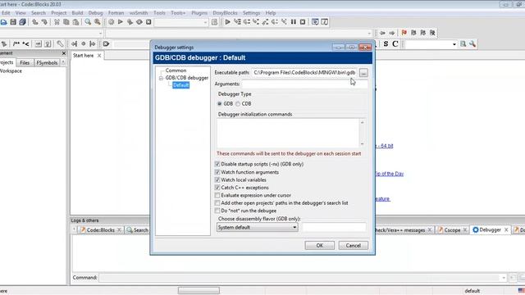Click the Cut scissors icon

click(x=57, y=22)
